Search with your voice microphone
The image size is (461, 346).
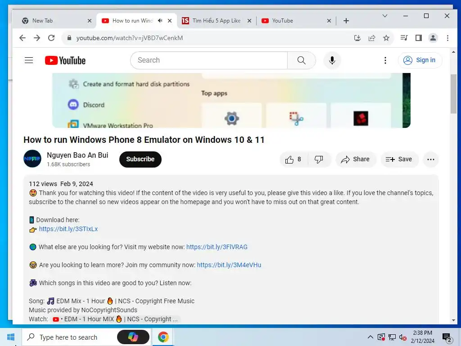332,60
